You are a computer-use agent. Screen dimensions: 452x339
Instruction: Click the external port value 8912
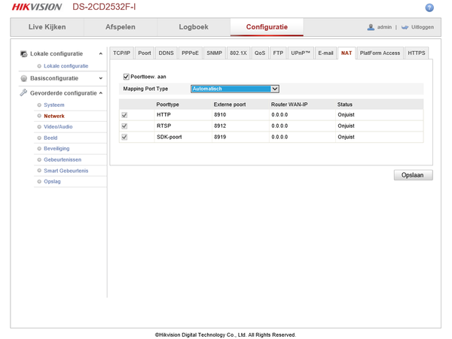(220, 126)
